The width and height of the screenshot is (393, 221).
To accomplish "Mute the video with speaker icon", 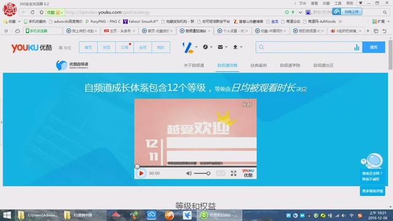I will tap(189, 173).
